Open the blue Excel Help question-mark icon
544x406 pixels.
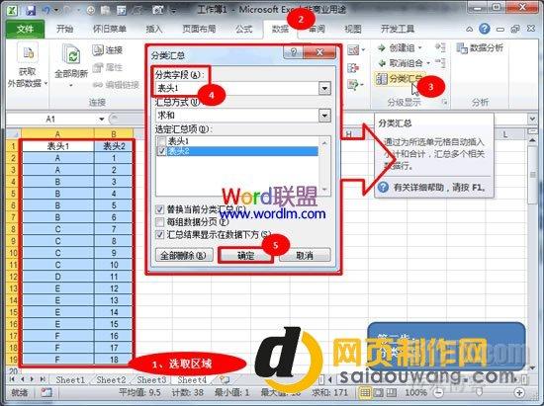[485, 29]
